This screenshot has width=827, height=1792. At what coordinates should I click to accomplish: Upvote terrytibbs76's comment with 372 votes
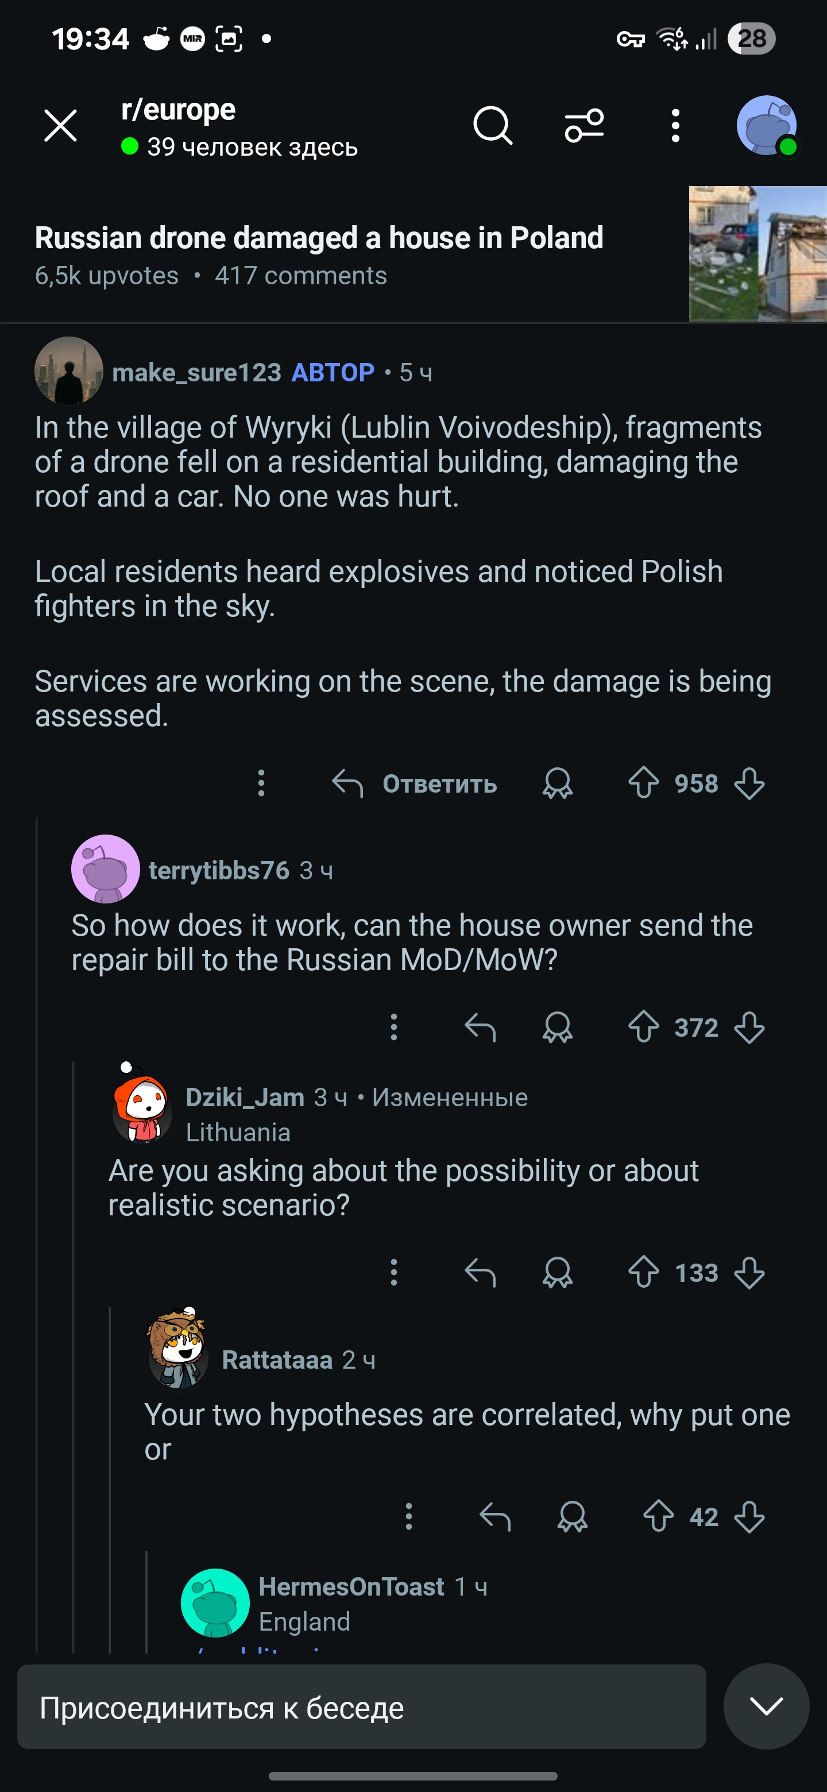point(643,1027)
